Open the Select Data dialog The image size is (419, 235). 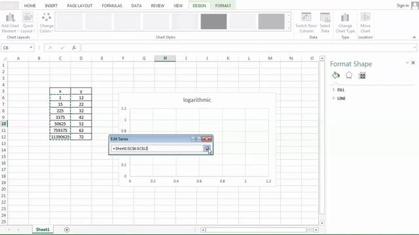[x=325, y=23]
